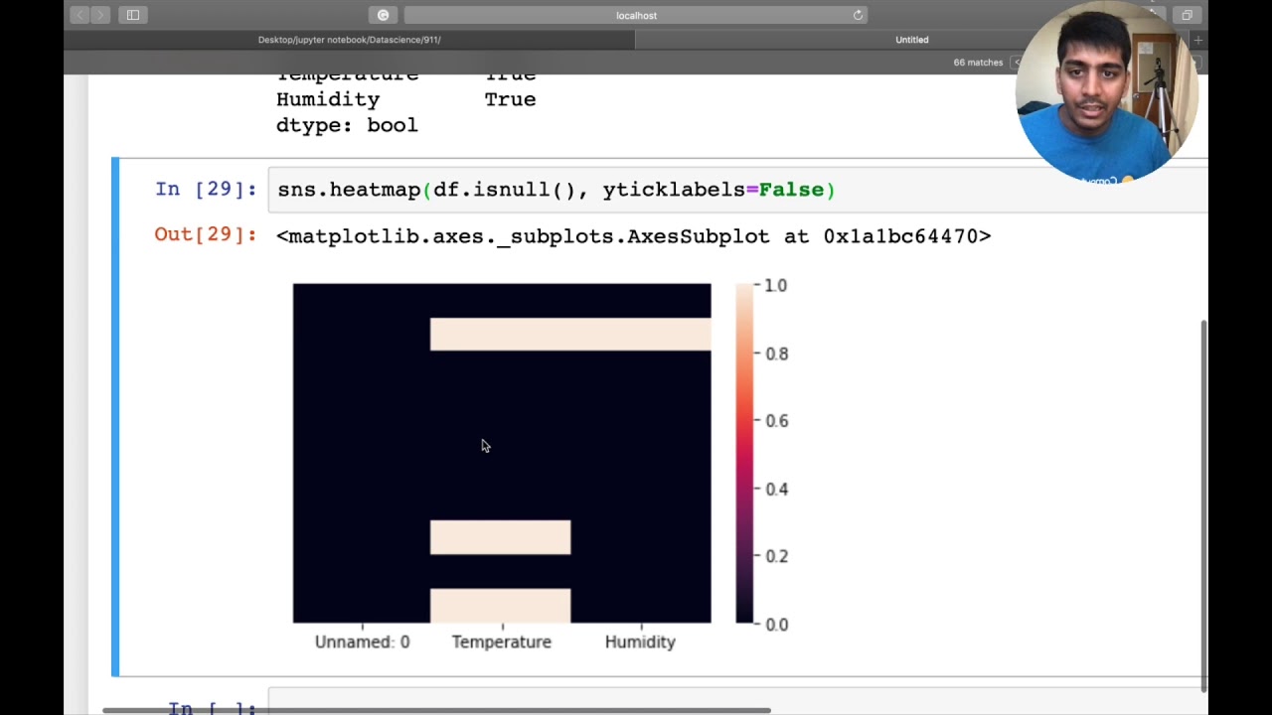Click the 0.0 colorbar tick label
Screen dimensions: 1272x715
click(776, 625)
